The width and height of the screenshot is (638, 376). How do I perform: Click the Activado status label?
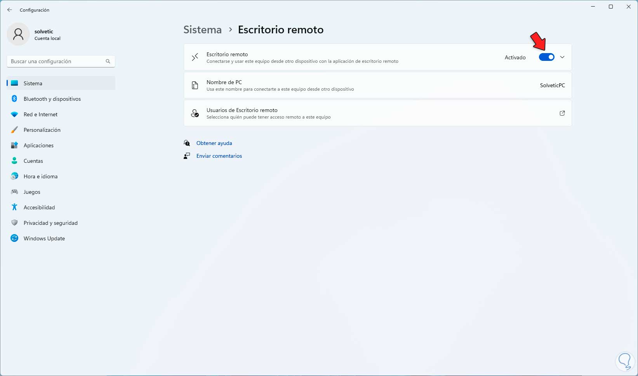pos(515,57)
